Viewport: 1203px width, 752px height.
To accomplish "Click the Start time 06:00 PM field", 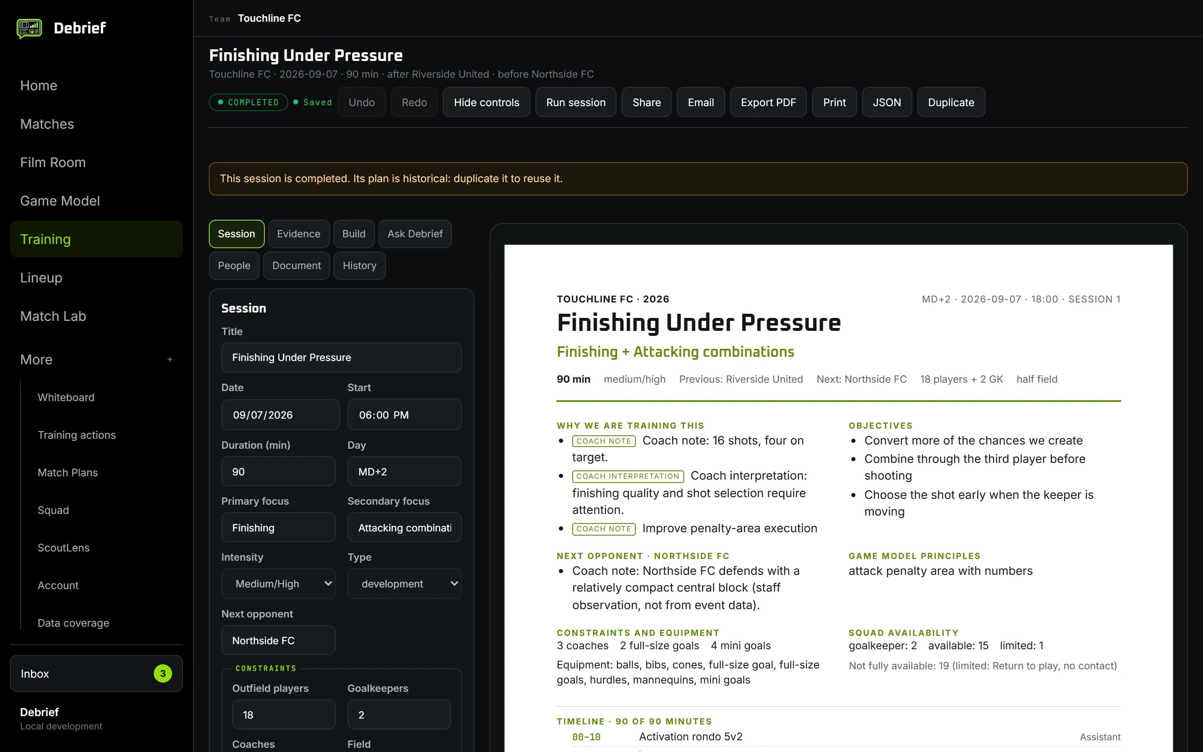I will (404, 415).
